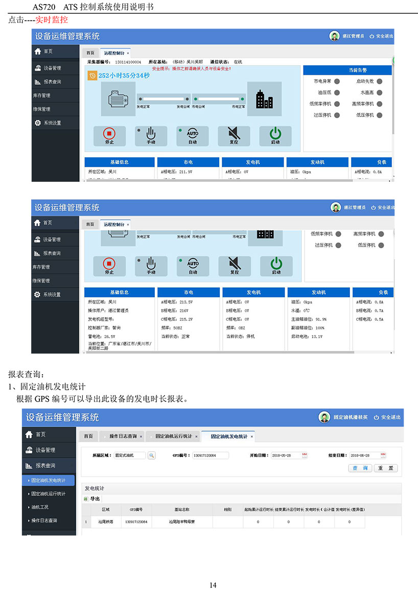Screen dimensions: 418x591
Task: Select 油机工况 in the sidebar
Action: click(x=40, y=507)
